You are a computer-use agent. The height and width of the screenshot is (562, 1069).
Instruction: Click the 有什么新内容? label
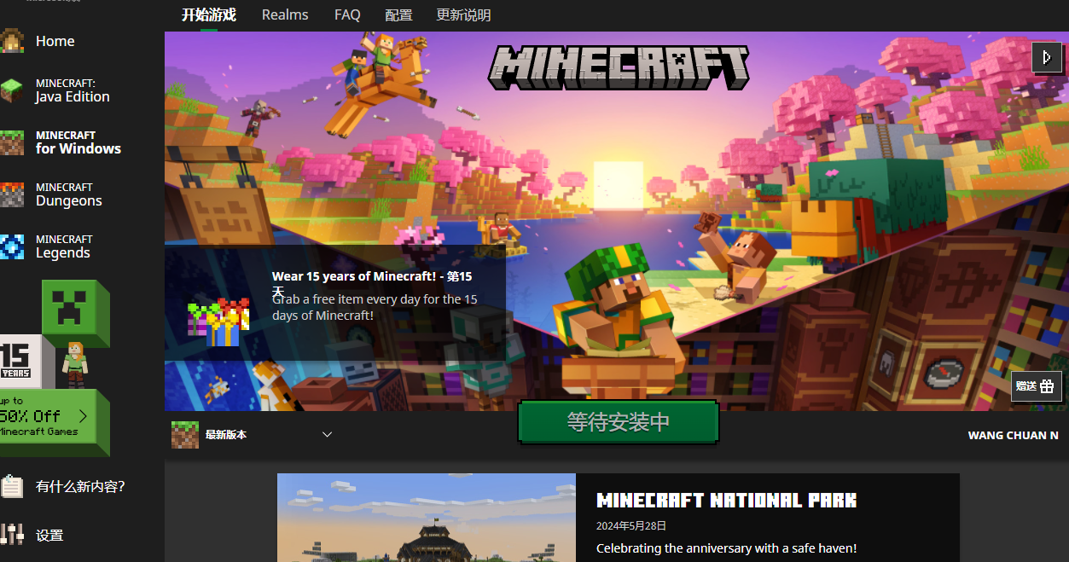click(x=80, y=487)
